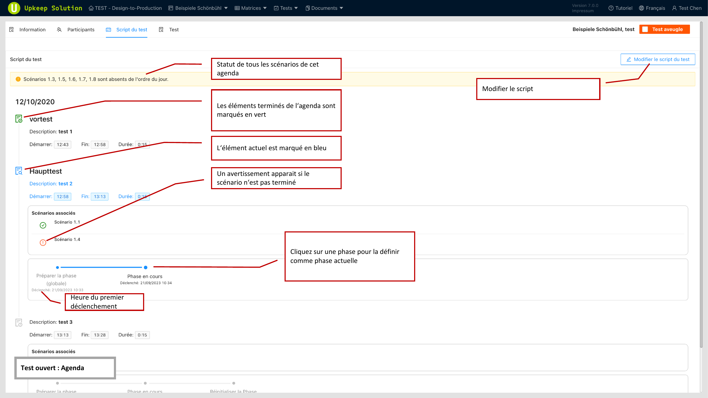Open the Impressum link

click(x=583, y=11)
